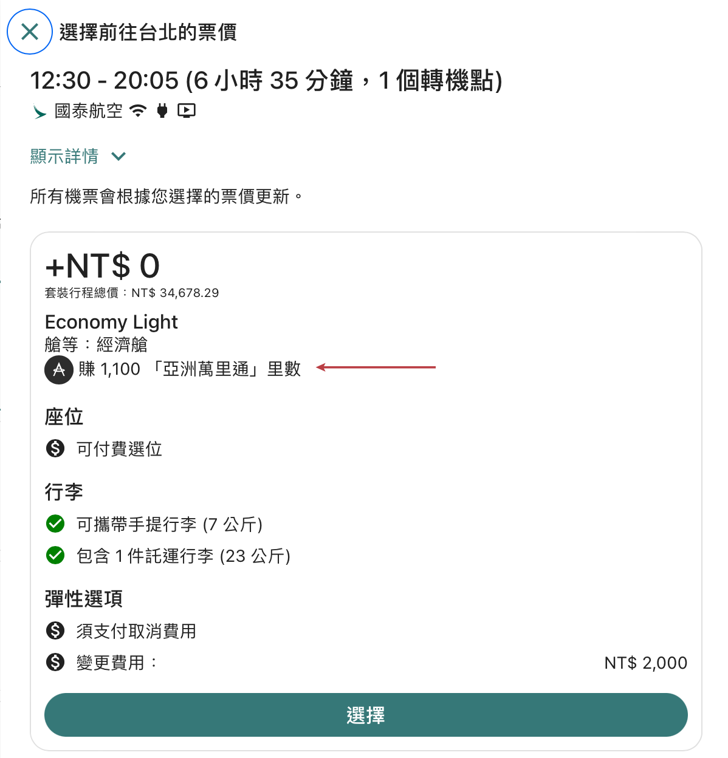
Task: Click the Wi-Fi amenity icon
Action: pos(139,111)
